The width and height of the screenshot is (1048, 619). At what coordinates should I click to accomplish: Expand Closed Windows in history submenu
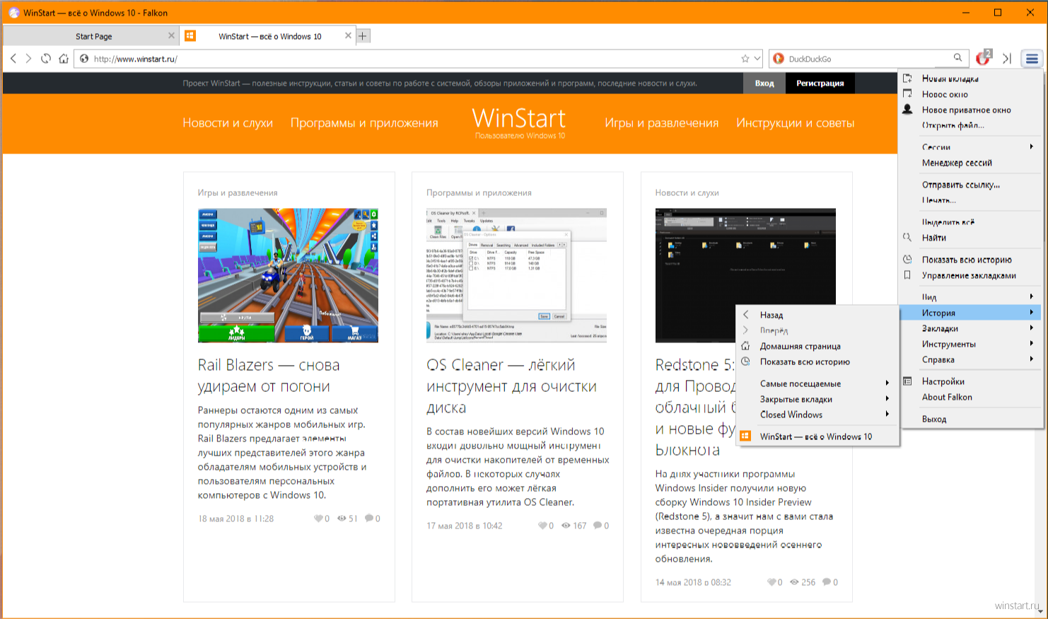pos(817,415)
